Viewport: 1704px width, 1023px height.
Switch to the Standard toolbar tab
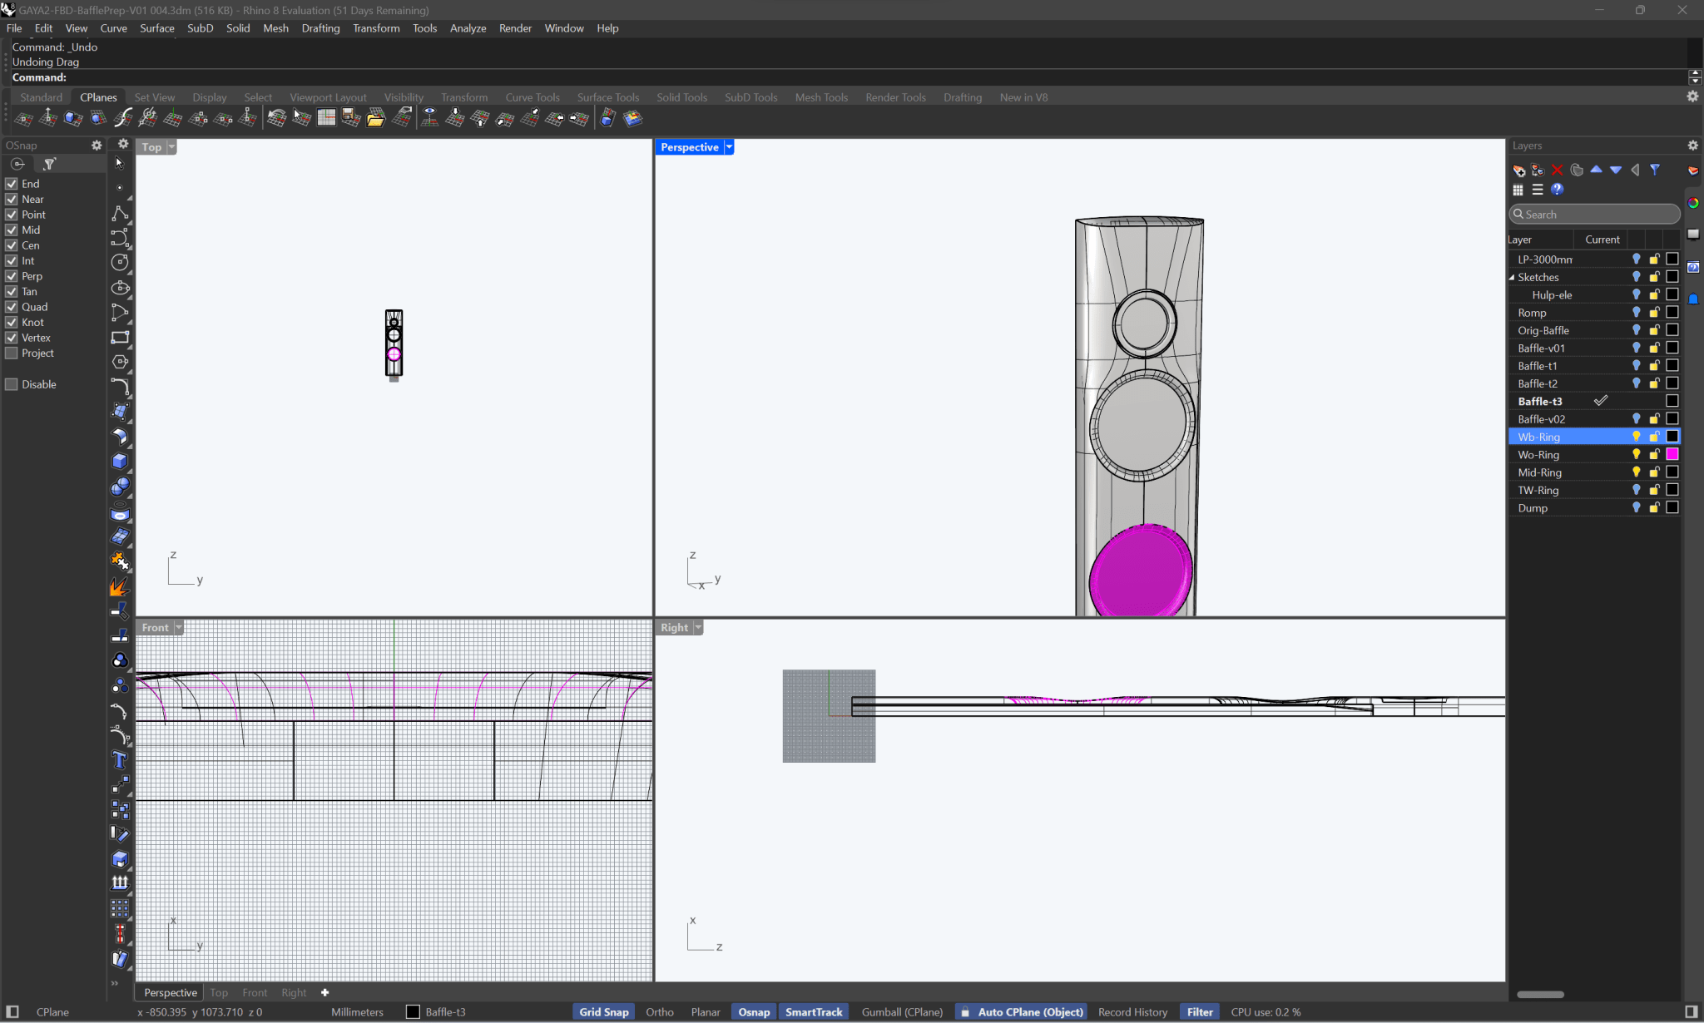tap(41, 97)
